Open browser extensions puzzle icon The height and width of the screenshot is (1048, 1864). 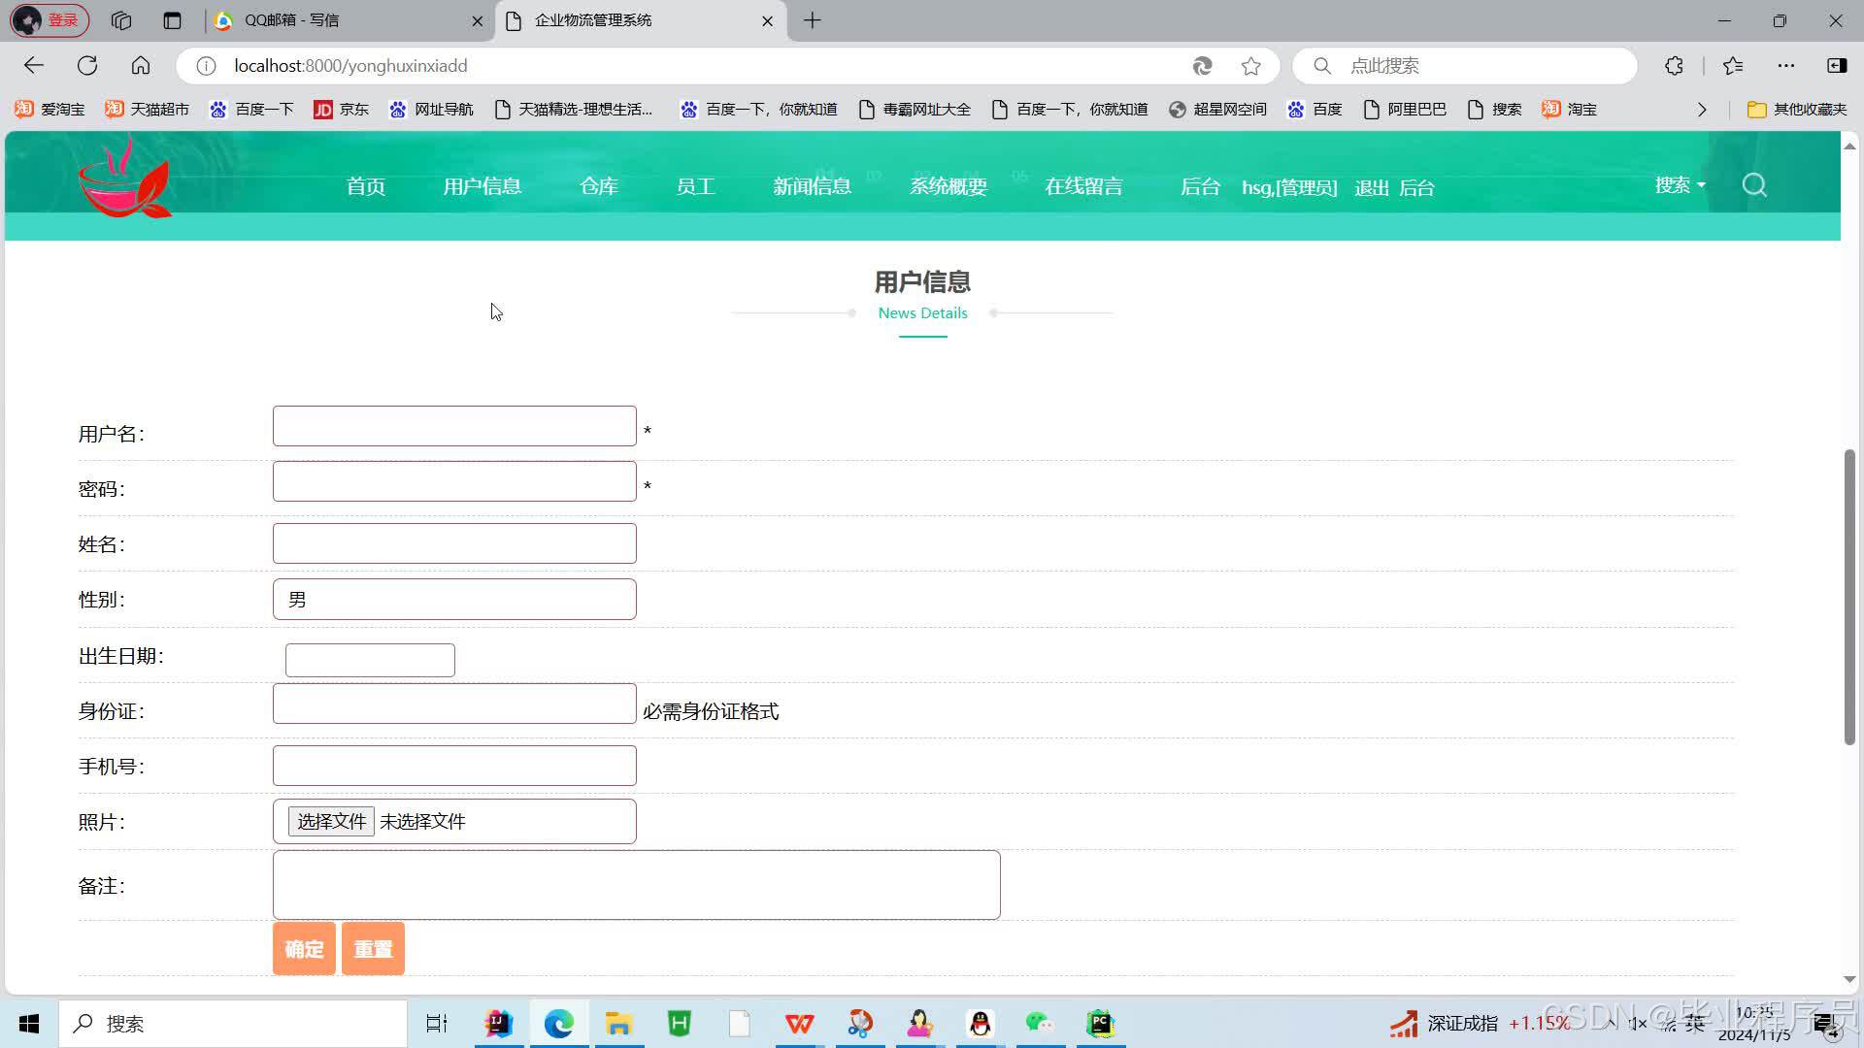coord(1674,66)
